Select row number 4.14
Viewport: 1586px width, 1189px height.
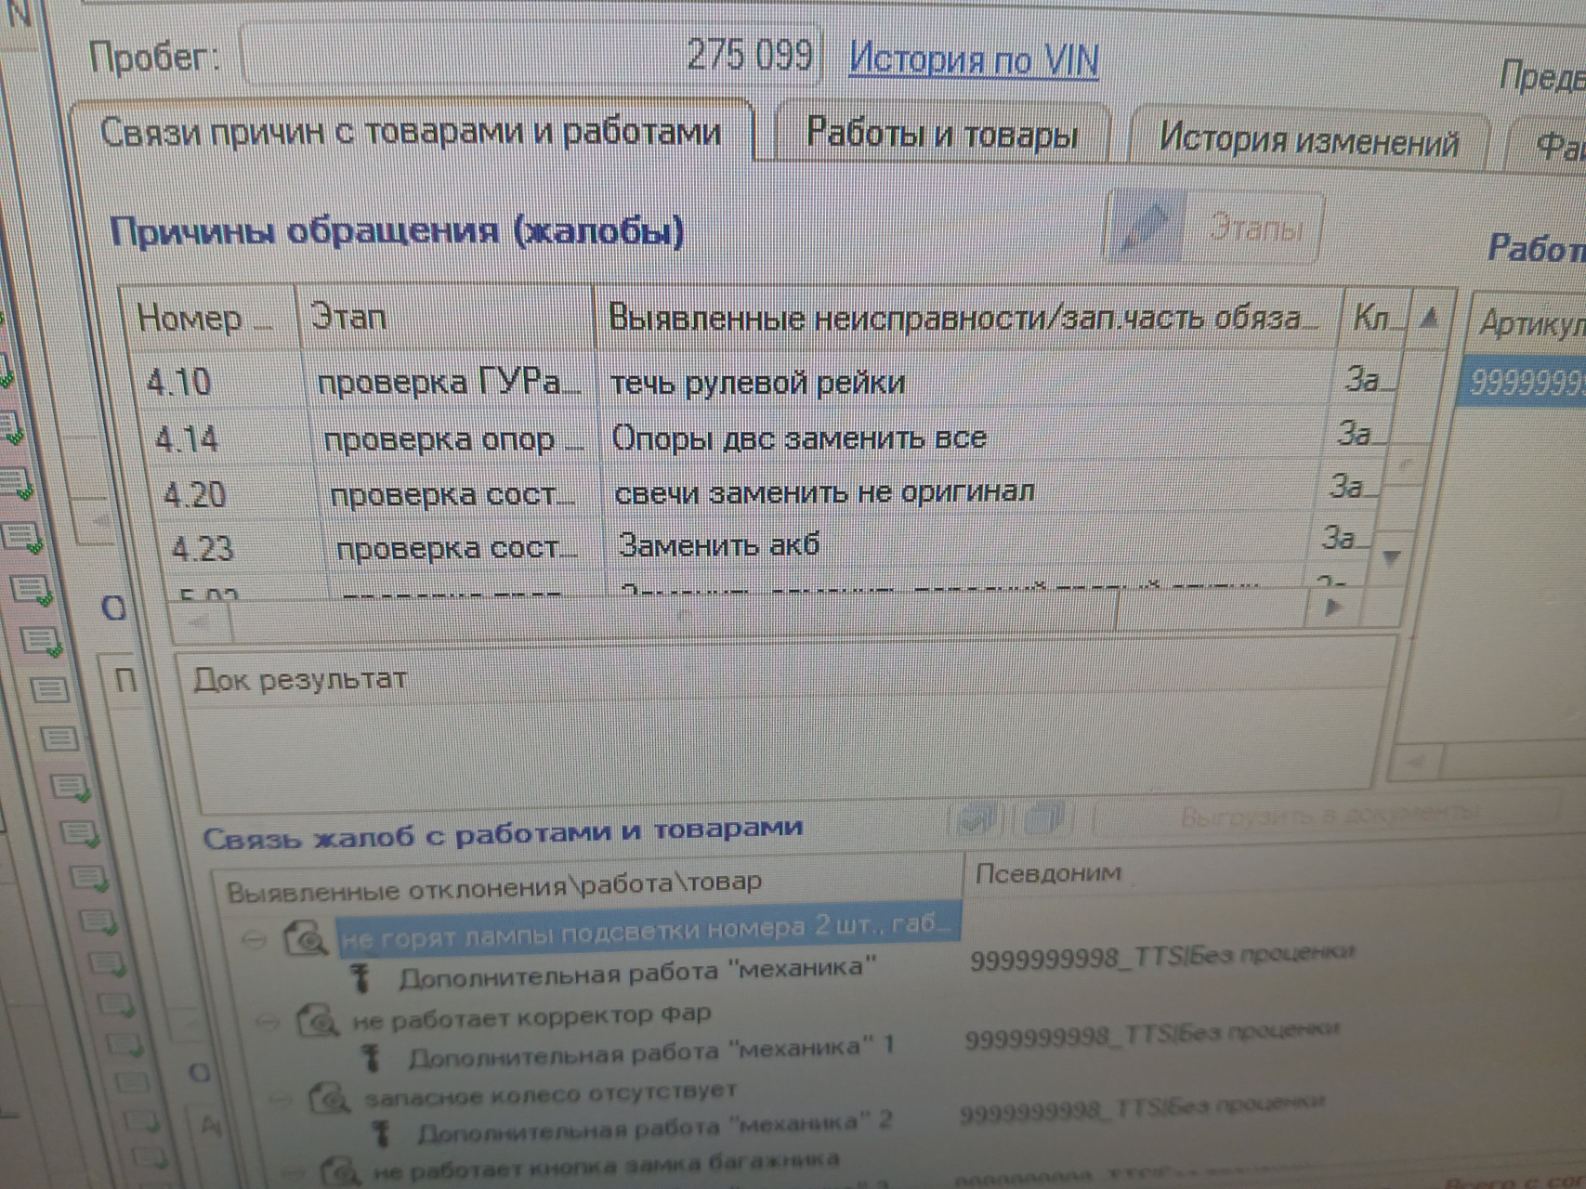[187, 438]
